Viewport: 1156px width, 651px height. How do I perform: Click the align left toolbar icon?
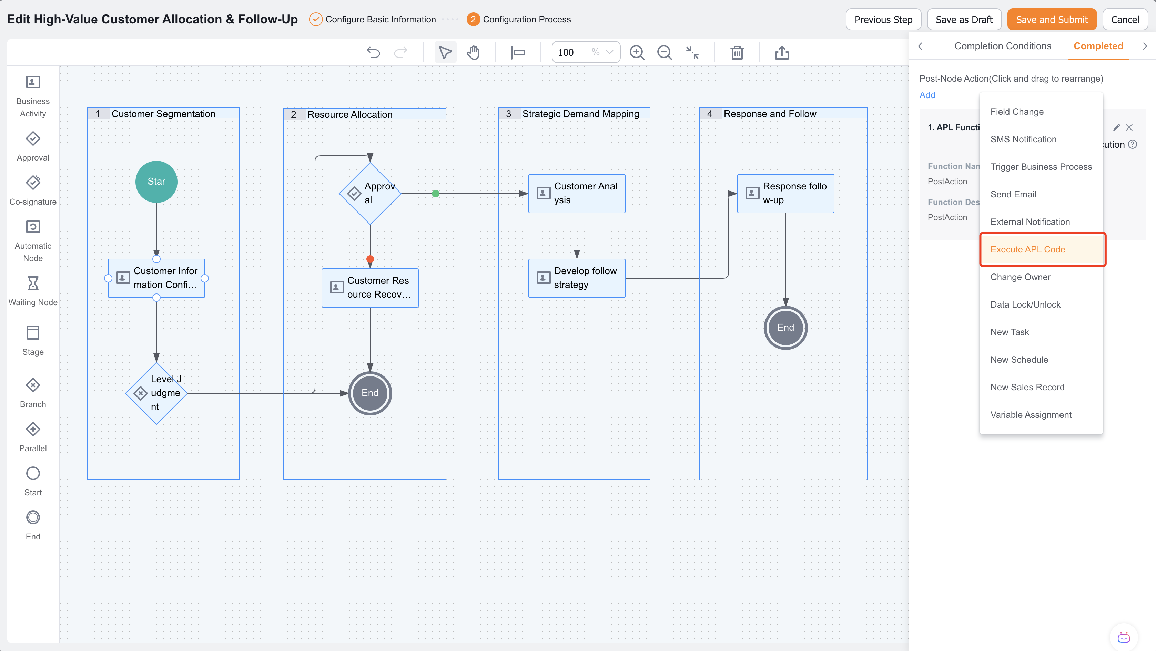tap(518, 52)
